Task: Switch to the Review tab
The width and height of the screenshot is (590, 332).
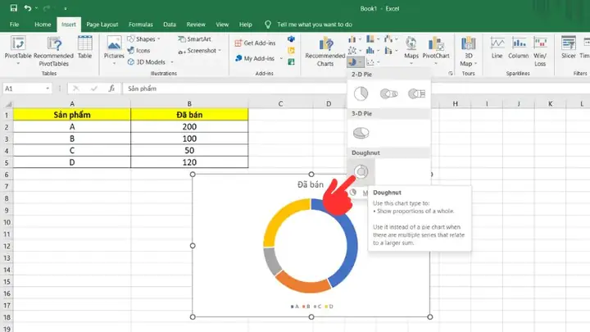Action: click(196, 25)
